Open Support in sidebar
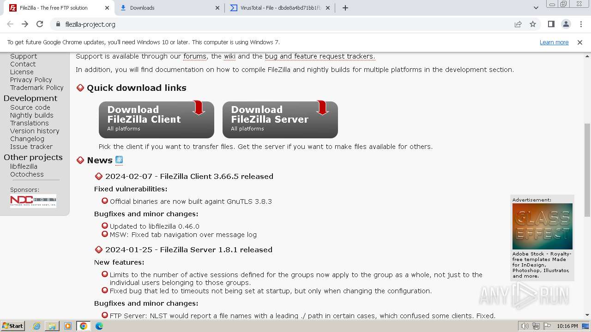The image size is (591, 332). (x=24, y=56)
